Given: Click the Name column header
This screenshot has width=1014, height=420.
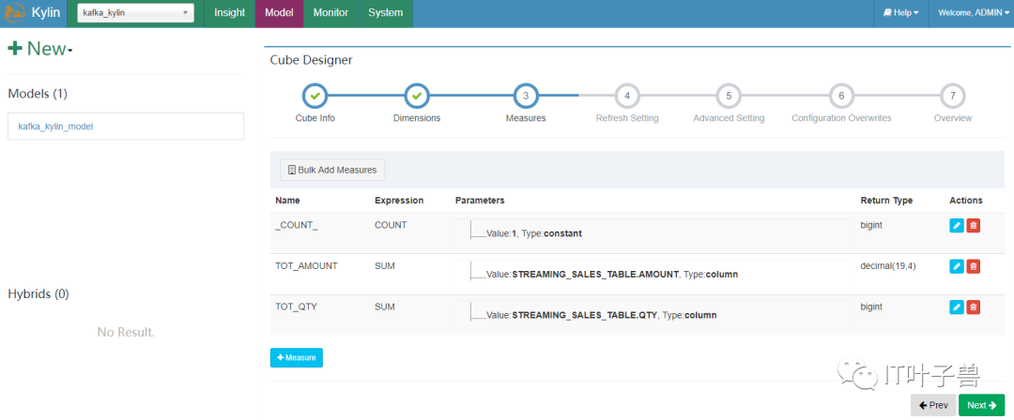Looking at the screenshot, I should 288,201.
